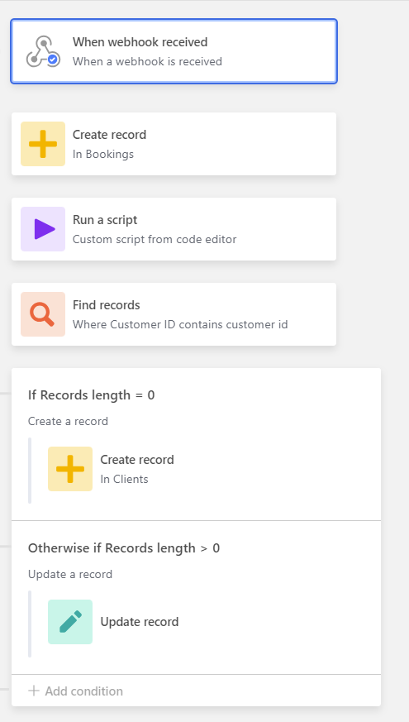Open the Create record In Bookings step
Viewport: 409px width, 722px height.
(174, 144)
